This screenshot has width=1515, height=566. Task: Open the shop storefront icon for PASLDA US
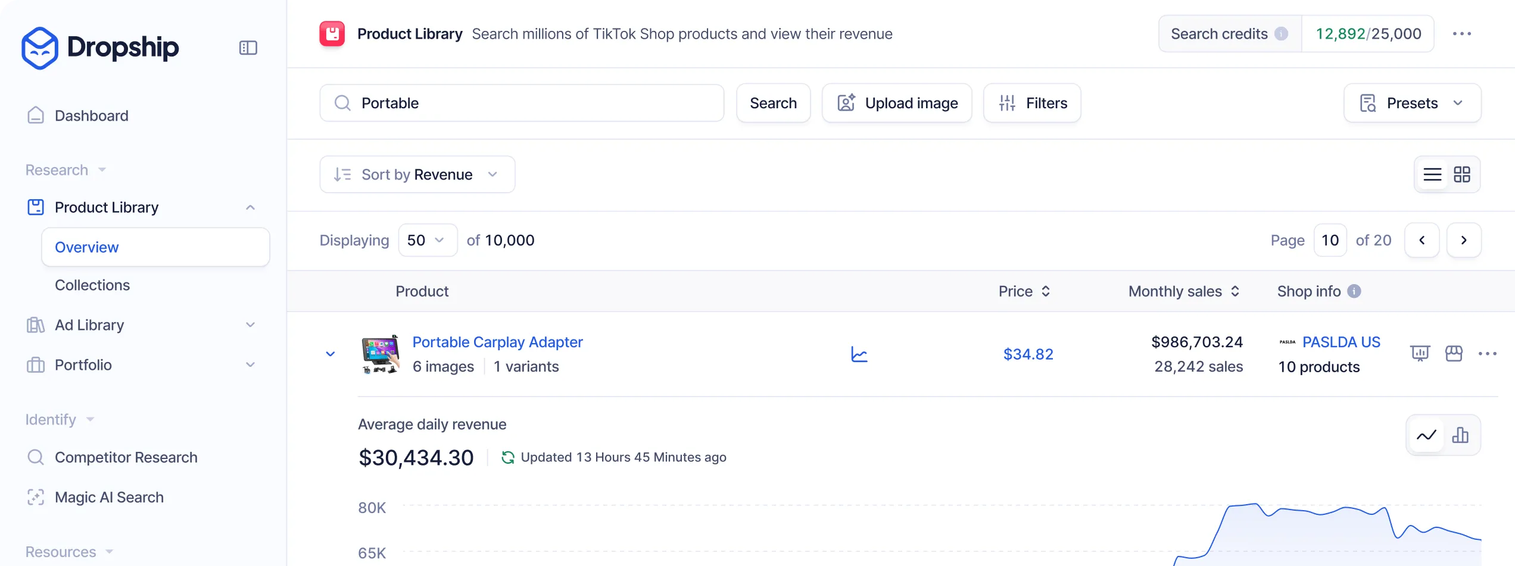pyautogui.click(x=1454, y=353)
